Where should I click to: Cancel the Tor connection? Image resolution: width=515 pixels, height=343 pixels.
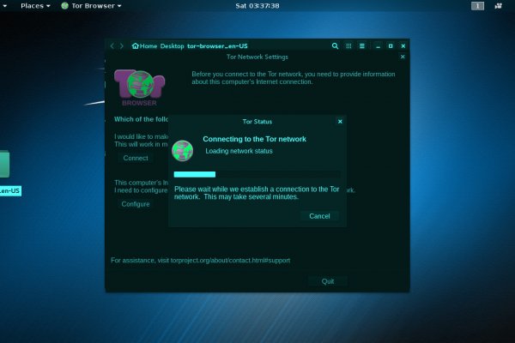[x=319, y=216]
